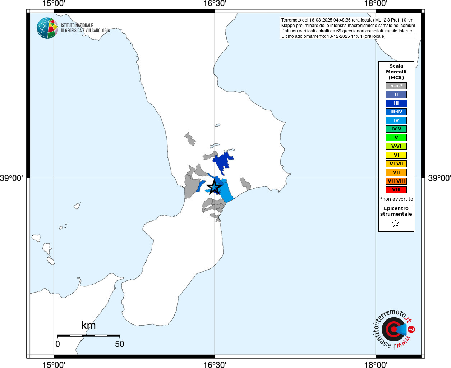Click the Mappa preliminare delle intensità line
451x368 pixels.
pos(348,26)
